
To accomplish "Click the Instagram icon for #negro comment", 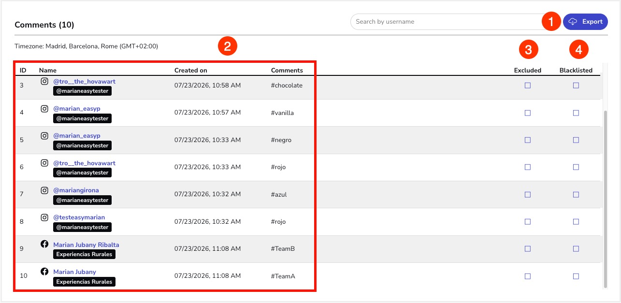I will click(44, 136).
